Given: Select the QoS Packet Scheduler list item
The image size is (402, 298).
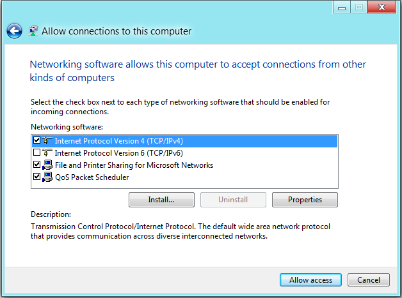Looking at the screenshot, I should point(92,177).
